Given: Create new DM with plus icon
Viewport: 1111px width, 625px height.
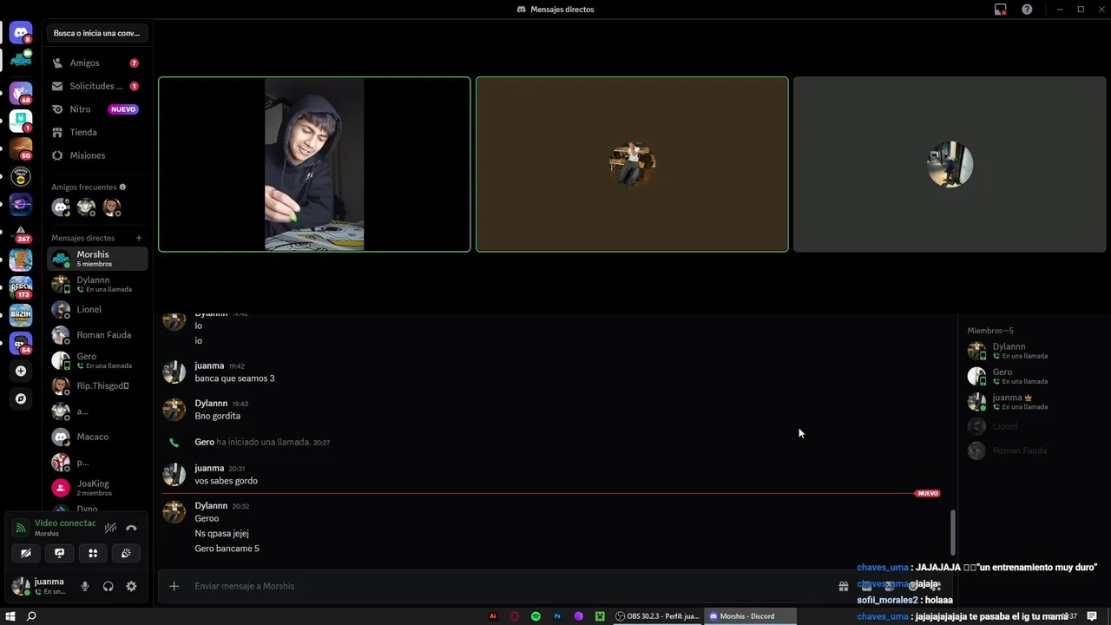Looking at the screenshot, I should [138, 238].
